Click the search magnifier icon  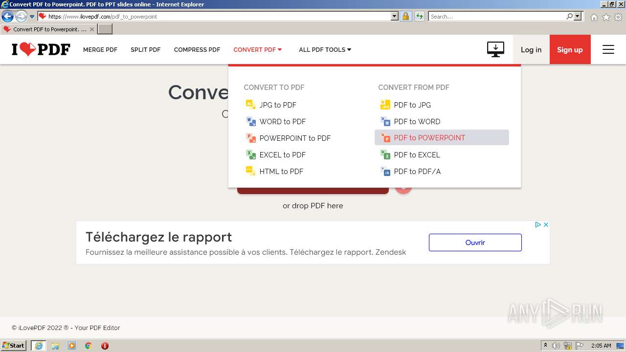(x=569, y=16)
